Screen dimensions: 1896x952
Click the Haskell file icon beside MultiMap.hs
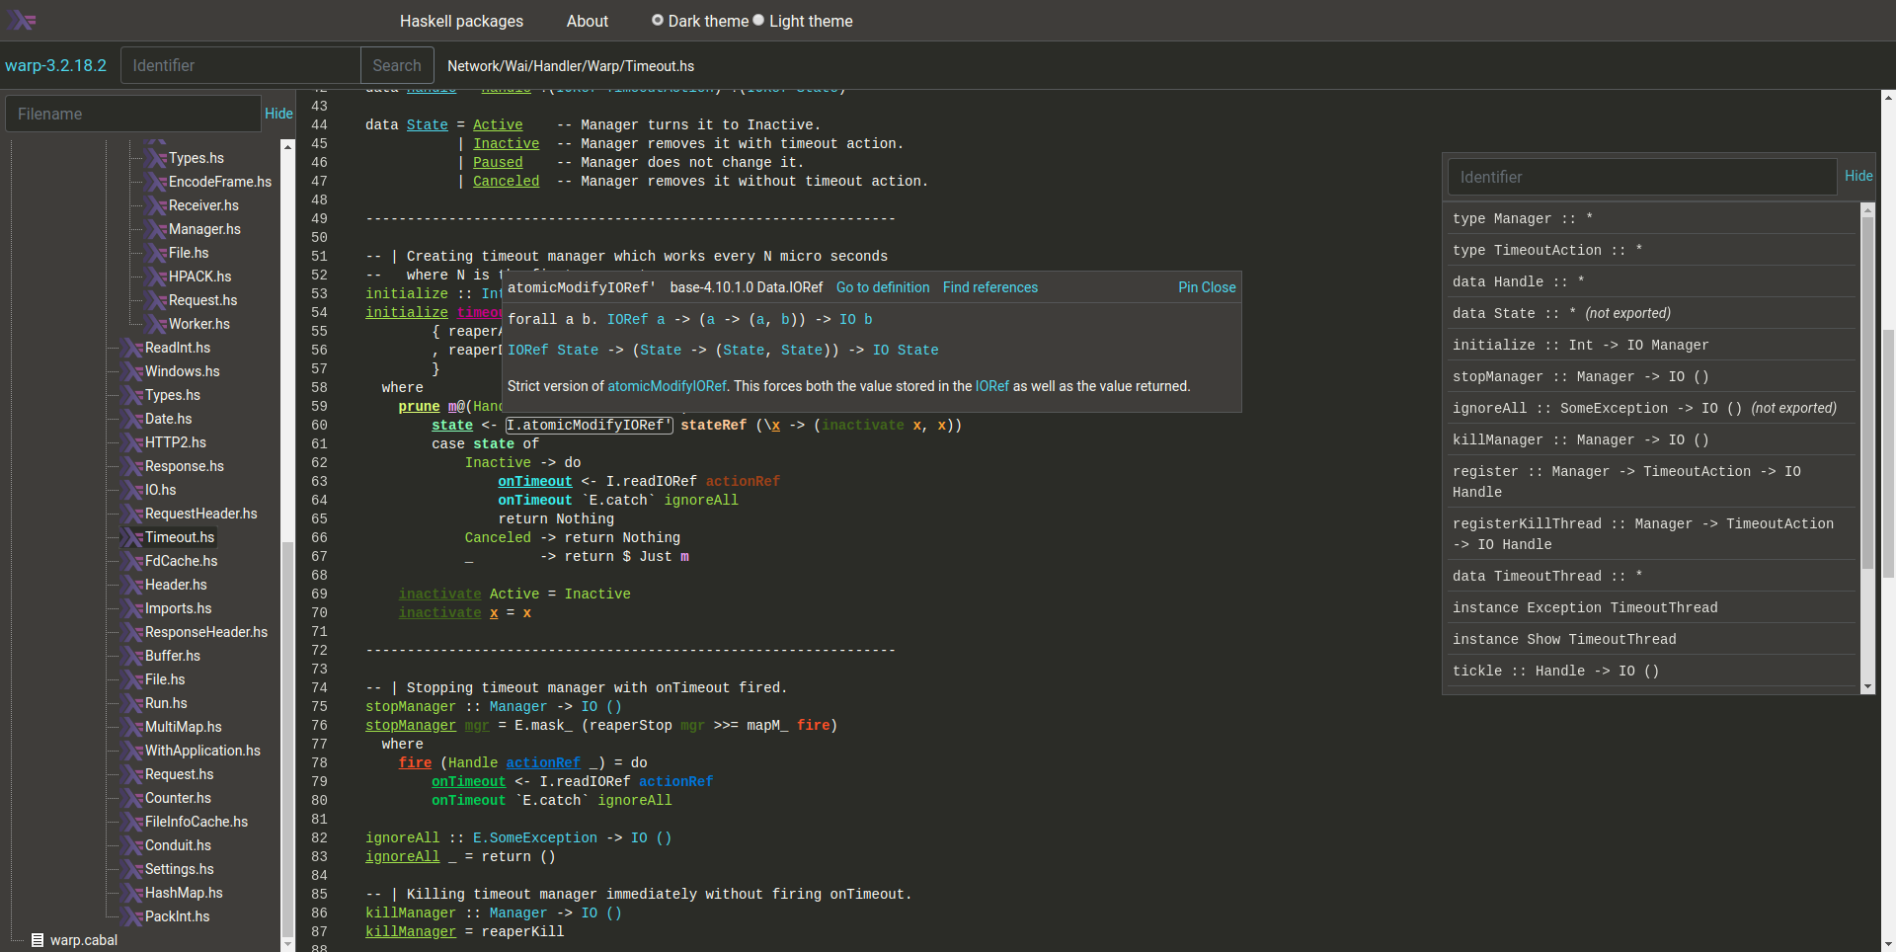point(133,727)
